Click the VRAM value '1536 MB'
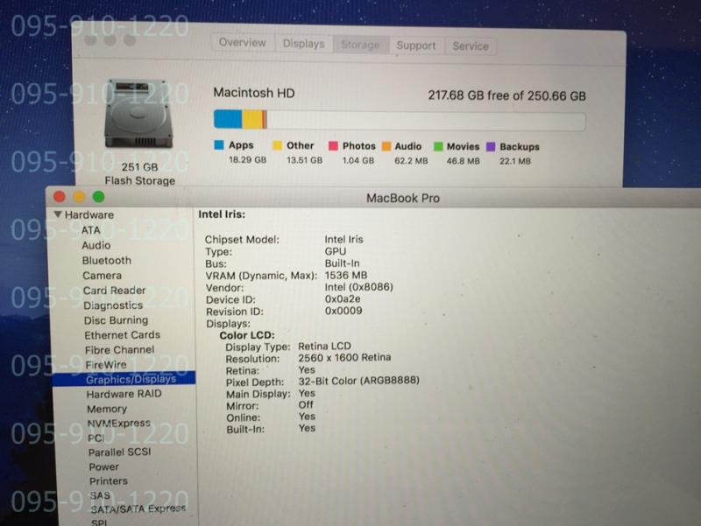The width and height of the screenshot is (701, 526). click(x=346, y=275)
